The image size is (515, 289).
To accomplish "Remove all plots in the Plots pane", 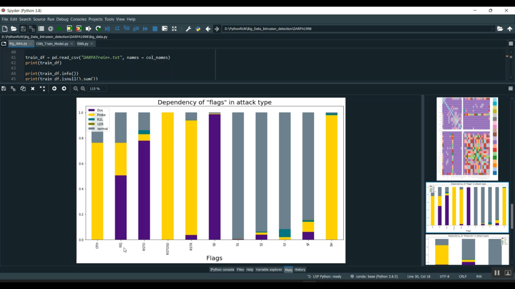I will click(x=42, y=89).
